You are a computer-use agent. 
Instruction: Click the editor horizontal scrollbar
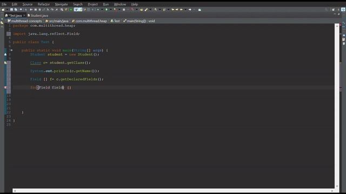(174, 191)
